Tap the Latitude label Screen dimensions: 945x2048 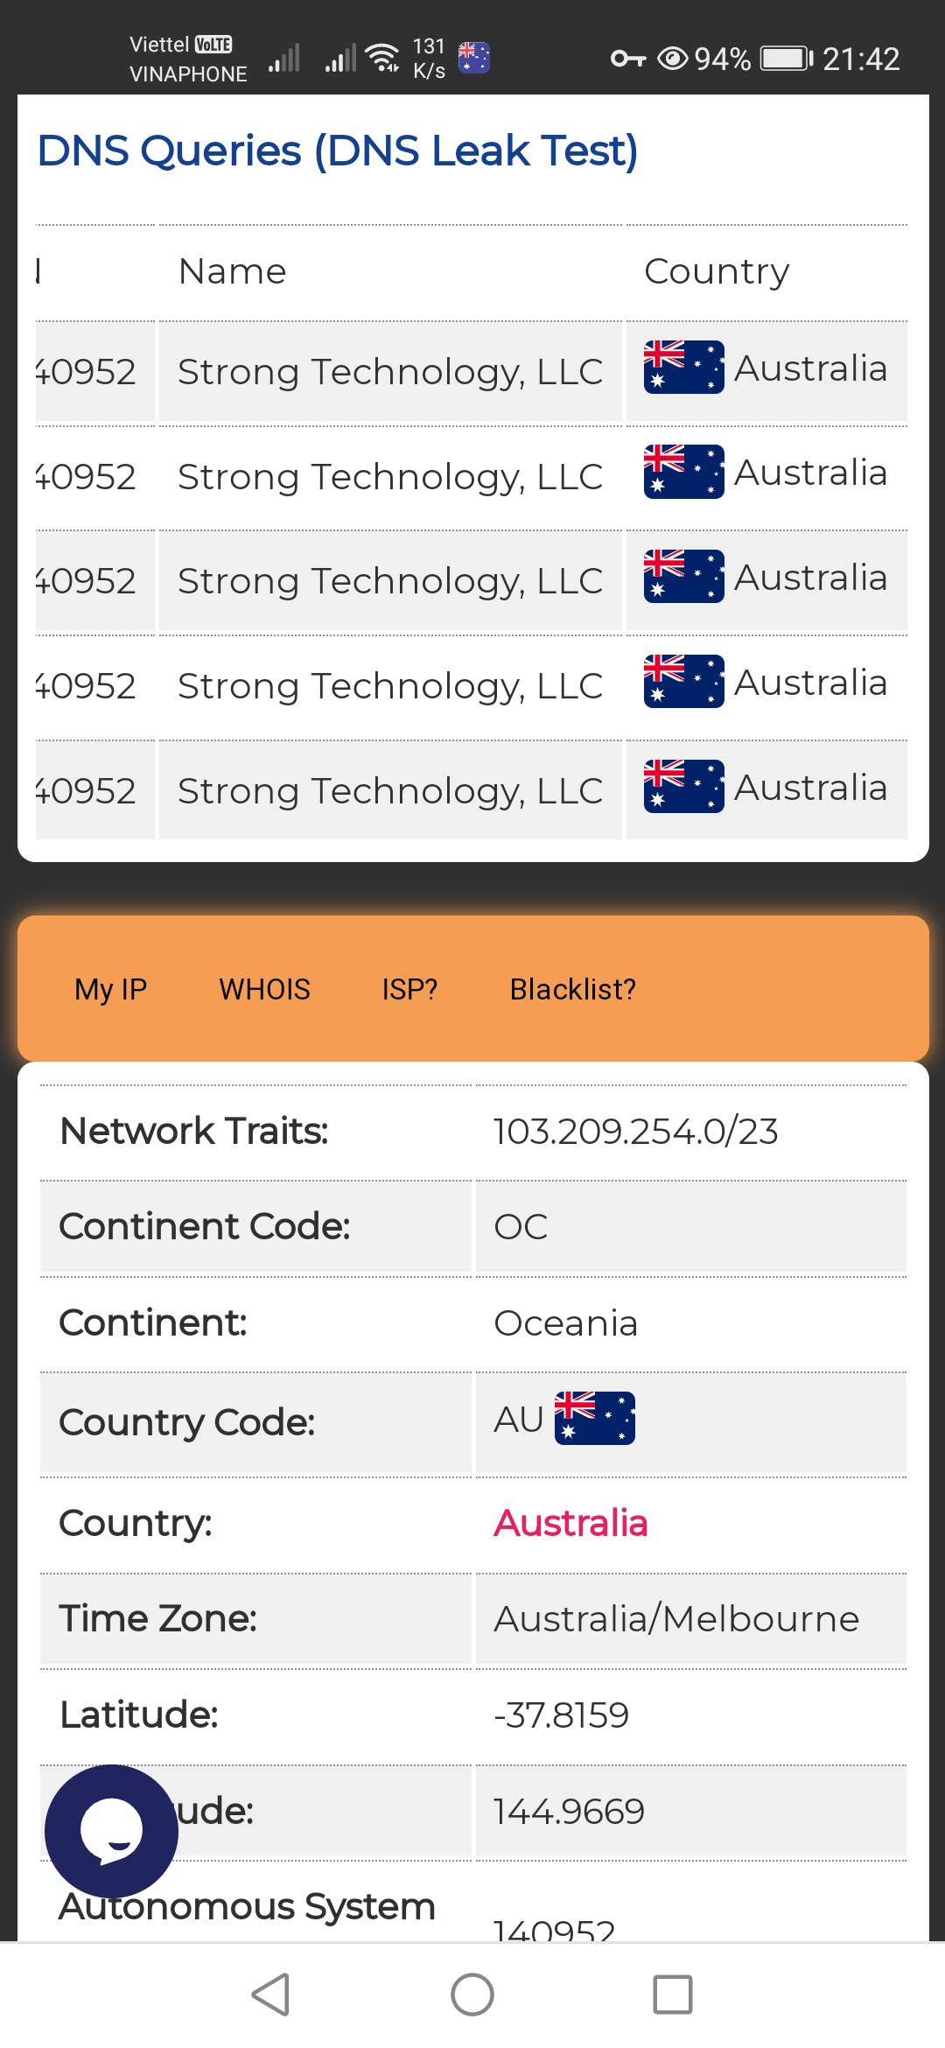139,1715
